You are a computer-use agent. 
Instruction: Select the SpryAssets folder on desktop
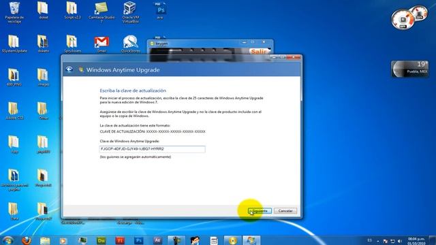pos(72,44)
